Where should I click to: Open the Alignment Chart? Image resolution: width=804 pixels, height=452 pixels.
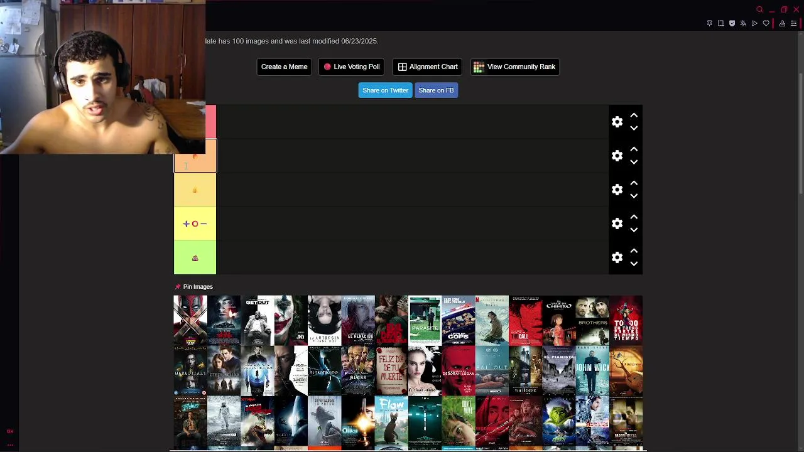click(427, 67)
